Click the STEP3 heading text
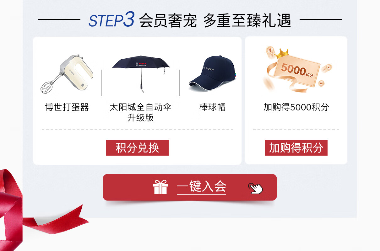The height and width of the screenshot is (251, 380). (111, 20)
